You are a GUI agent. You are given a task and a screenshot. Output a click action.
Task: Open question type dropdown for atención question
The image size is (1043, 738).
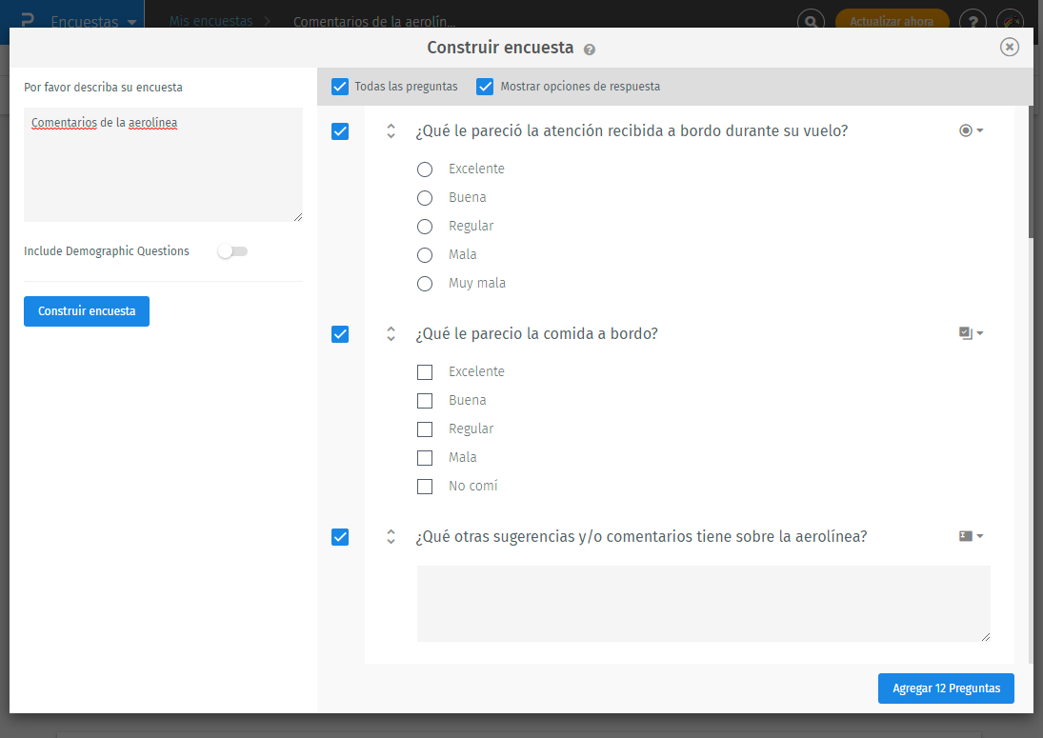971,130
